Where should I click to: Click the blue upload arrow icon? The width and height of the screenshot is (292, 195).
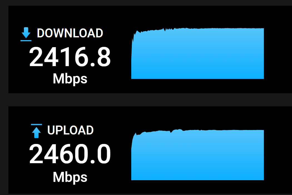coord(36,133)
